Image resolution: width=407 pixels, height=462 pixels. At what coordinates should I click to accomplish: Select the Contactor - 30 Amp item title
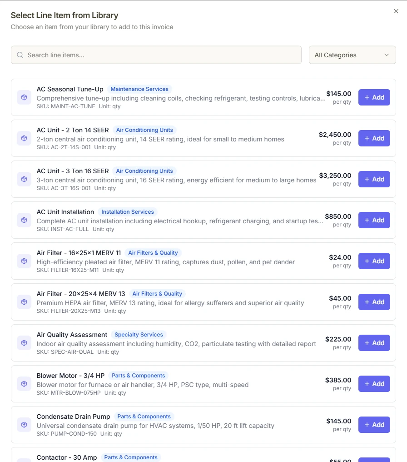tap(67, 457)
